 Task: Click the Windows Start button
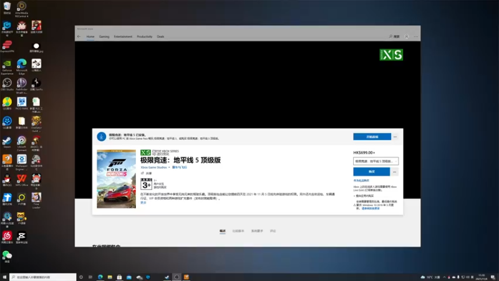tap(4, 277)
